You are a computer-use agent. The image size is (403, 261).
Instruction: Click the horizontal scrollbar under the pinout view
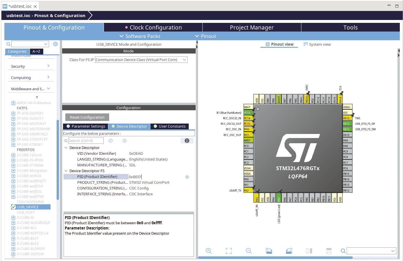pos(275,257)
